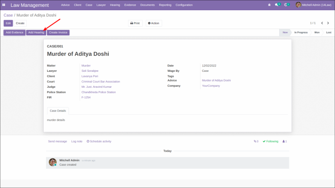This screenshot has height=188, width=335.
Task: Toggle the Following status
Action: [270, 141]
